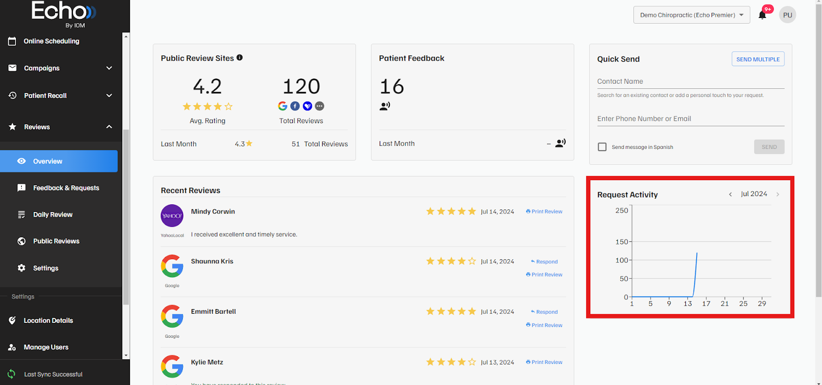
Task: Expand the Campaigns menu chevron
Action: click(109, 68)
